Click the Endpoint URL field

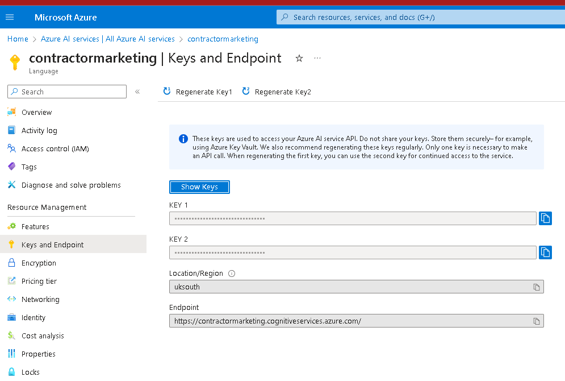tap(357, 321)
